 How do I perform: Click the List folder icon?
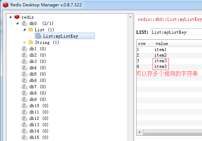[31, 30]
